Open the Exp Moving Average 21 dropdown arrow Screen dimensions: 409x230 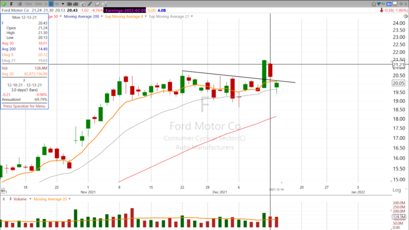click(x=192, y=17)
